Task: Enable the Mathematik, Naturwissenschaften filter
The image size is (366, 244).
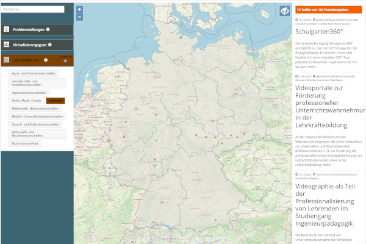Action: [x=32, y=108]
